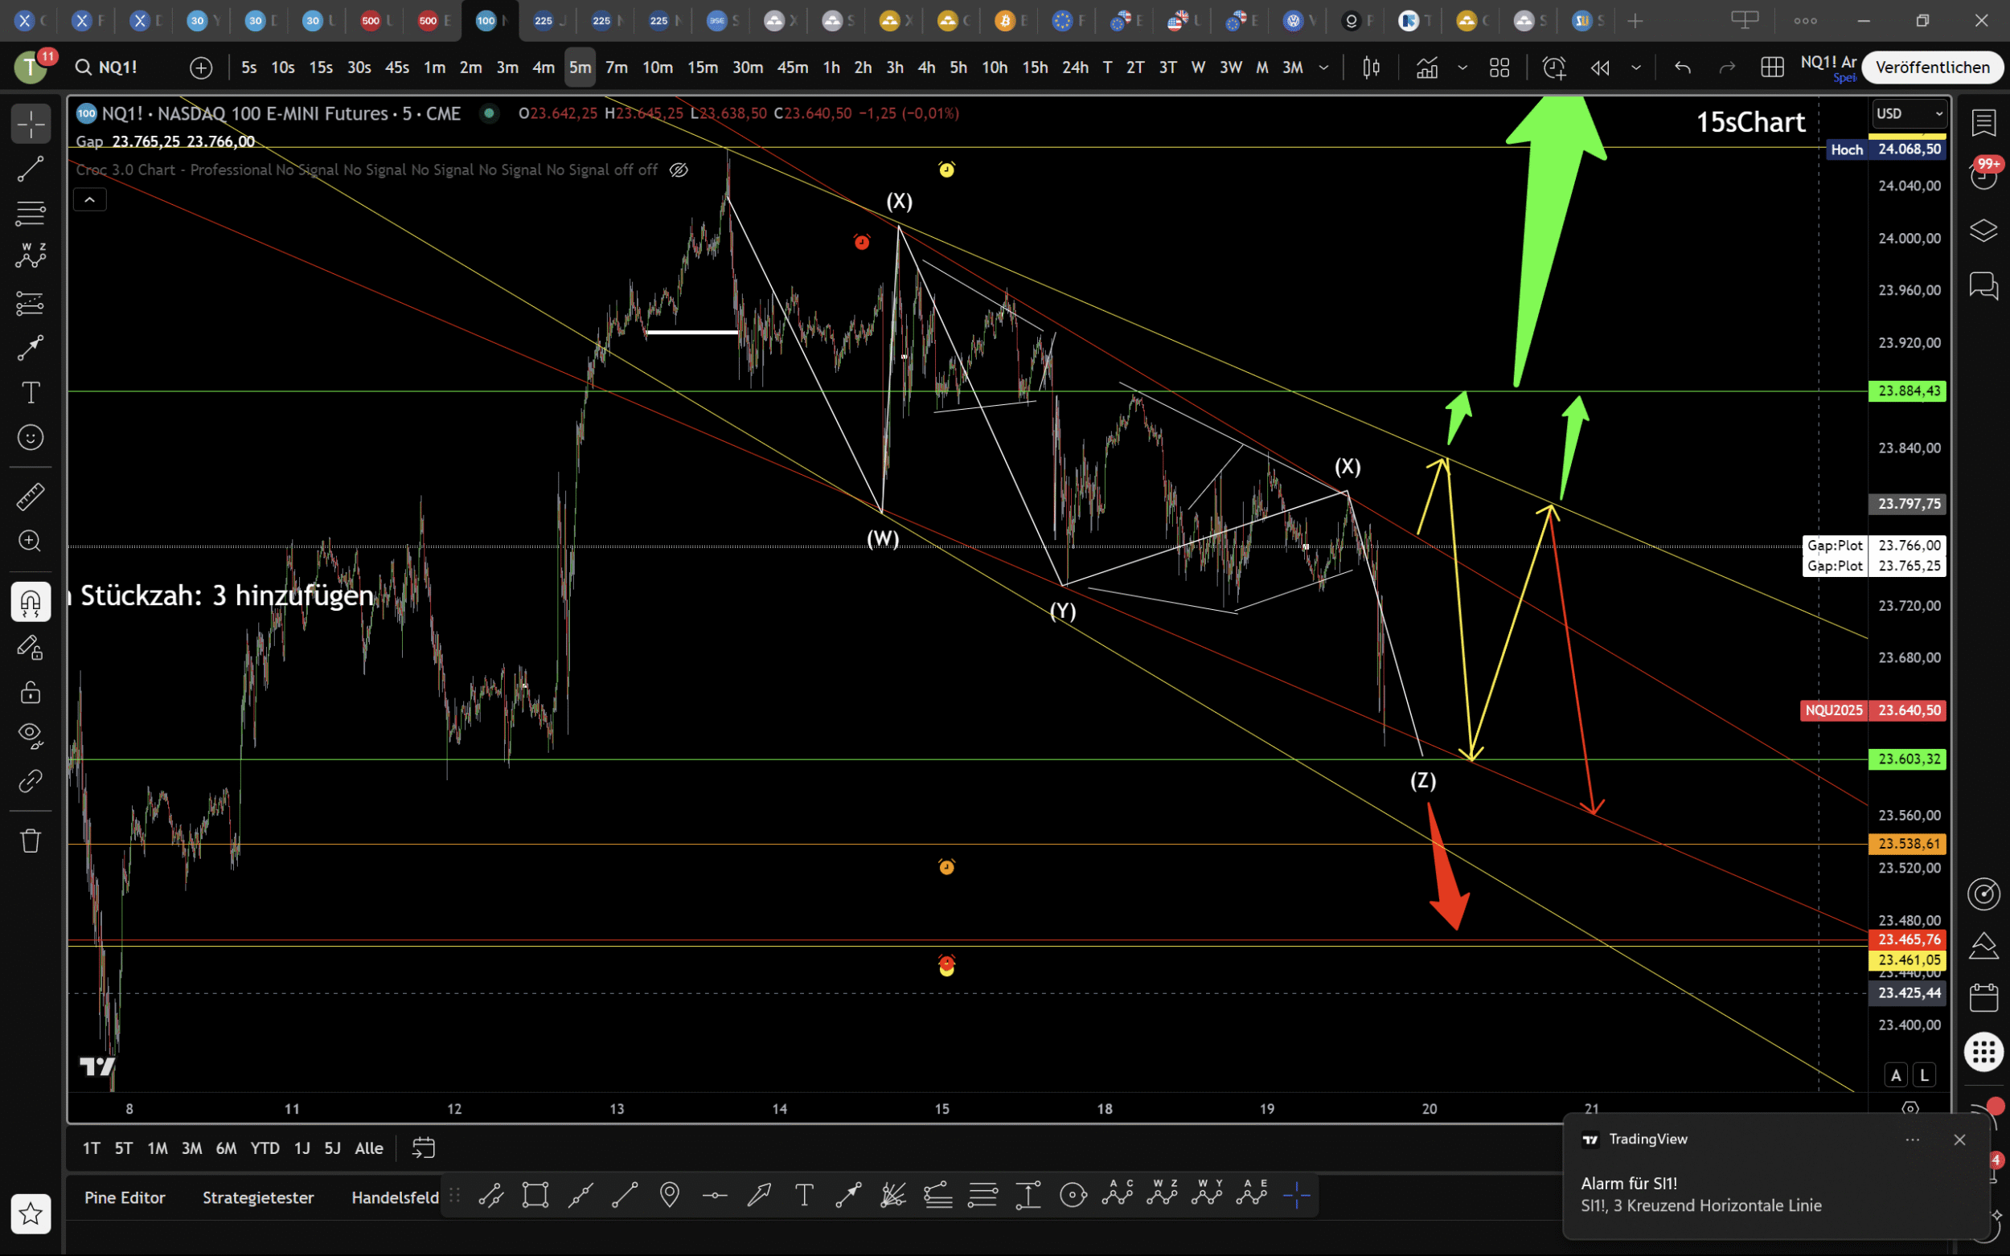The image size is (2010, 1256).
Task: Open the create alert clock icon
Action: pyautogui.click(x=1553, y=68)
